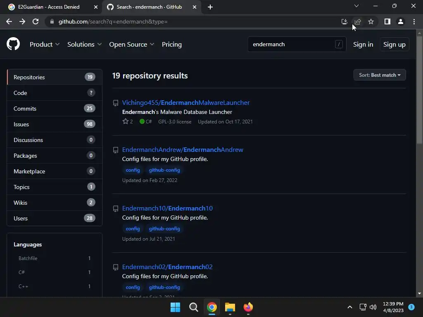
Task: Open Vichingo455/EndermanchMalwareLauncher repository
Action: 186,103
